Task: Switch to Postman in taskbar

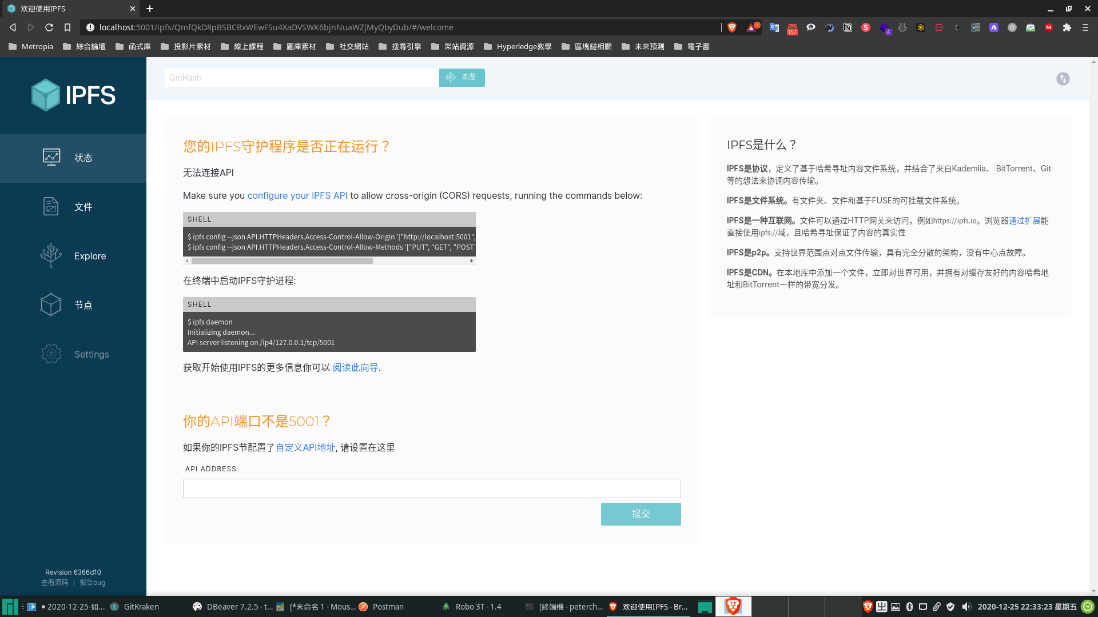Action: pos(381,607)
